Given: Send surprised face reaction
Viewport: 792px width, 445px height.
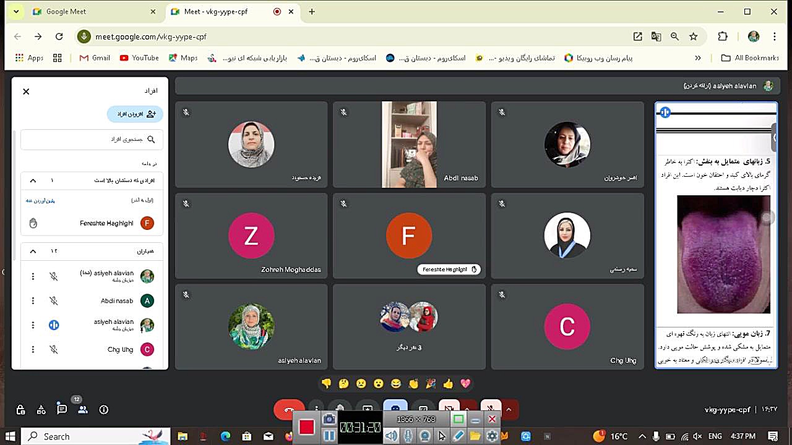Looking at the screenshot, I should click(x=379, y=384).
